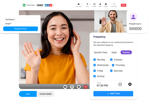Open the Share screen icon
The image size is (148, 101).
(94, 4)
